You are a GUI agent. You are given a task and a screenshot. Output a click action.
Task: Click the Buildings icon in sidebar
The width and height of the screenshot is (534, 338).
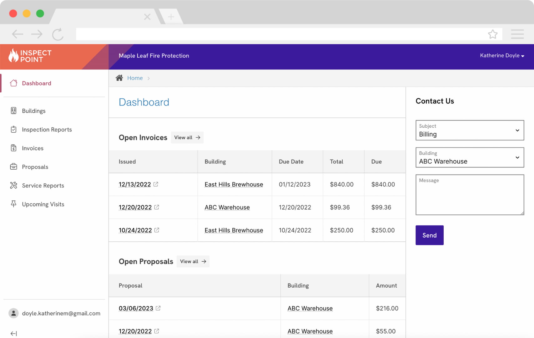pyautogui.click(x=13, y=110)
